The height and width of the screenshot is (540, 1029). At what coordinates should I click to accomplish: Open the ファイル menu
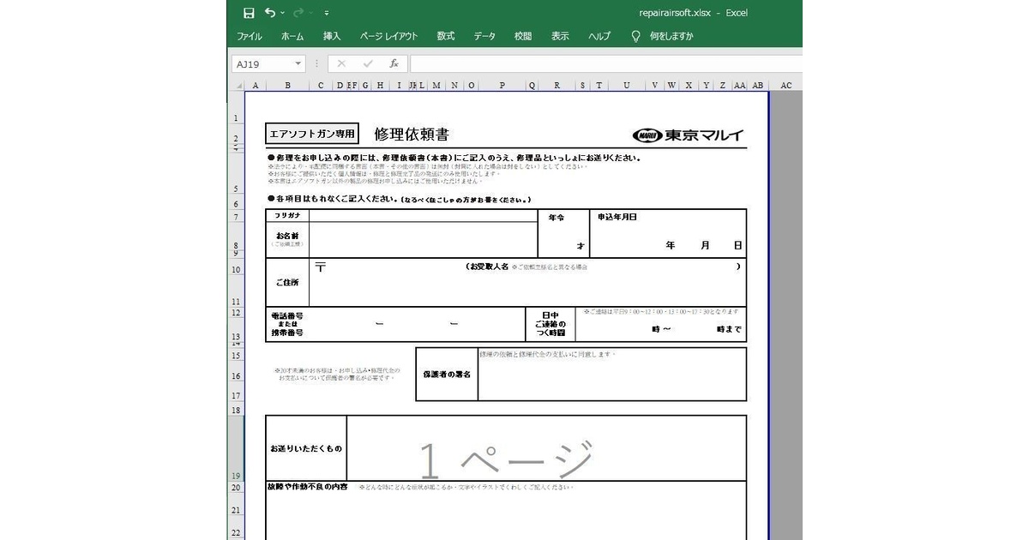click(249, 36)
